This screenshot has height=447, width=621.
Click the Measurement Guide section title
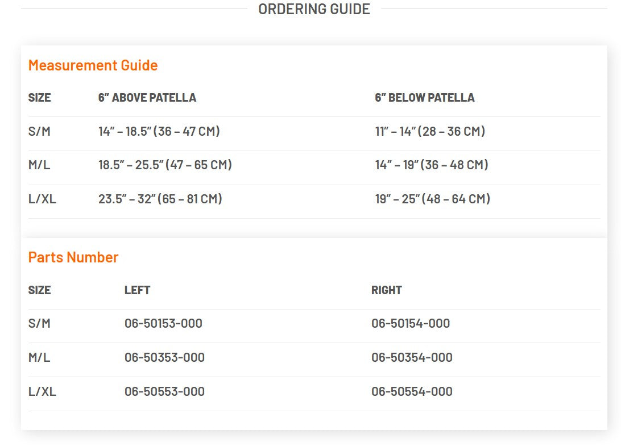pyautogui.click(x=93, y=65)
